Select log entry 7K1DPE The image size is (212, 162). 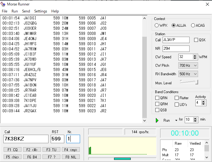tap(55, 100)
